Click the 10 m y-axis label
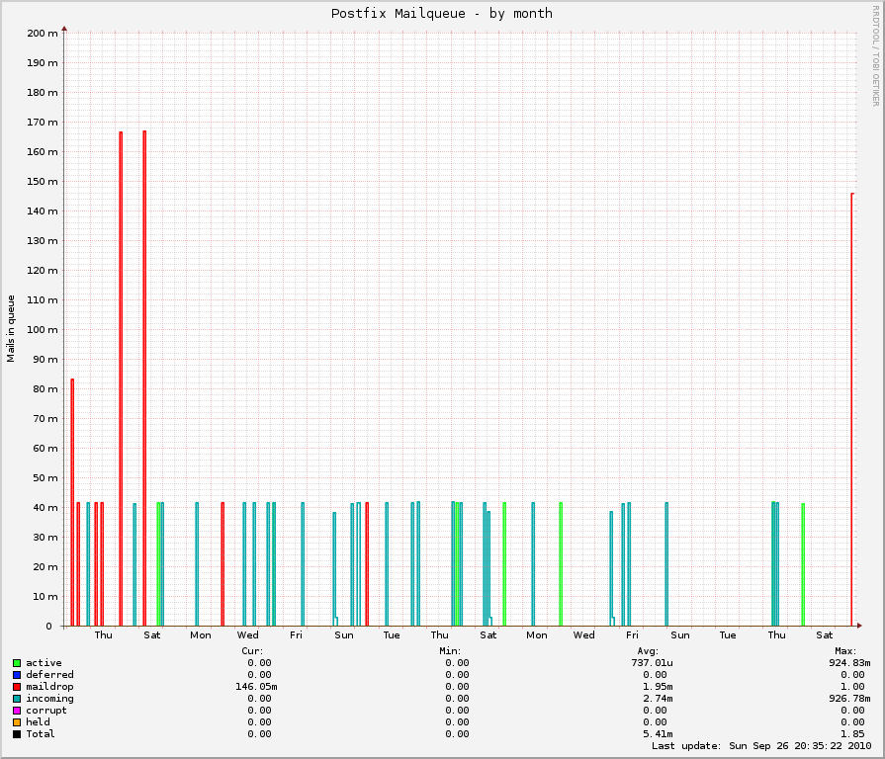The image size is (885, 759). [x=45, y=597]
